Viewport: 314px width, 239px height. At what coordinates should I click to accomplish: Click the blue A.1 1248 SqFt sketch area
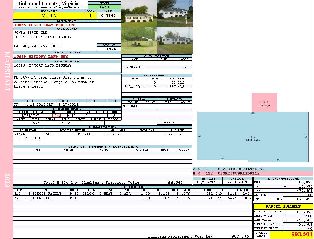[253, 137]
